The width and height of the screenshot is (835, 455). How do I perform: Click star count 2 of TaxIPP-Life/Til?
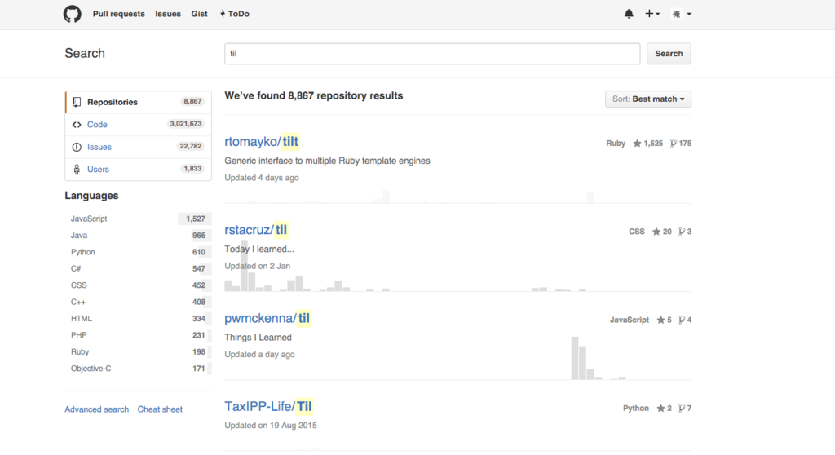point(664,409)
